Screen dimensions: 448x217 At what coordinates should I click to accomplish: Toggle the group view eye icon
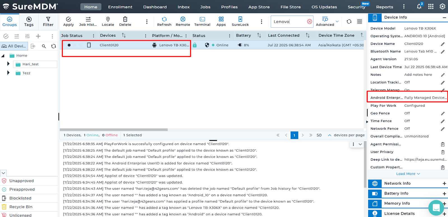click(x=33, y=46)
